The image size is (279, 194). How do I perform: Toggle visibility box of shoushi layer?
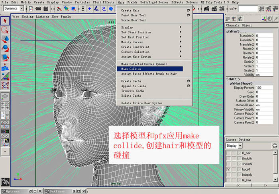228,164
